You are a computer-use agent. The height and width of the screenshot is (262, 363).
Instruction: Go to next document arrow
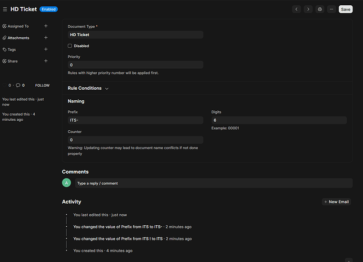point(308,9)
